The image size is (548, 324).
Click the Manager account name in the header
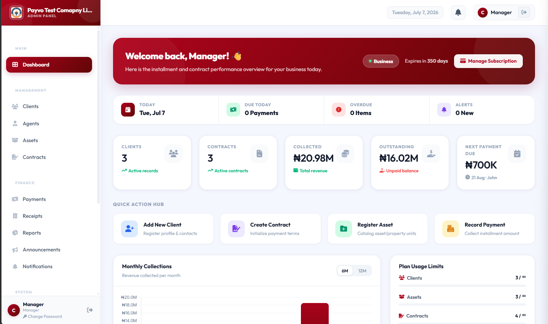[x=501, y=13]
